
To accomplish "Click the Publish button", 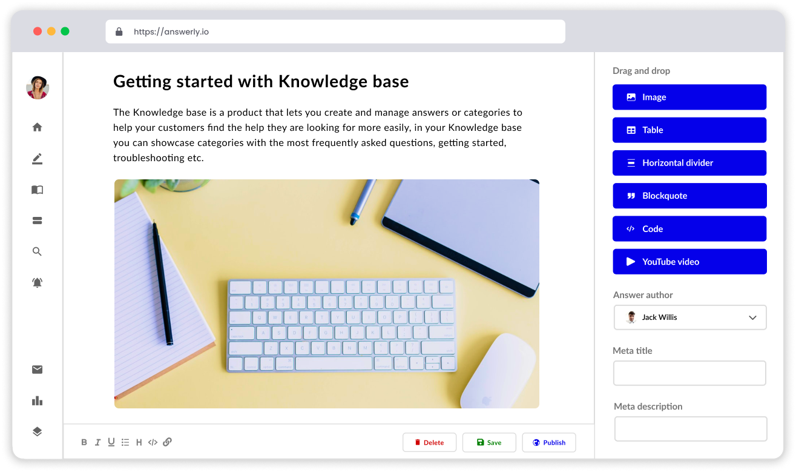I will pos(549,442).
